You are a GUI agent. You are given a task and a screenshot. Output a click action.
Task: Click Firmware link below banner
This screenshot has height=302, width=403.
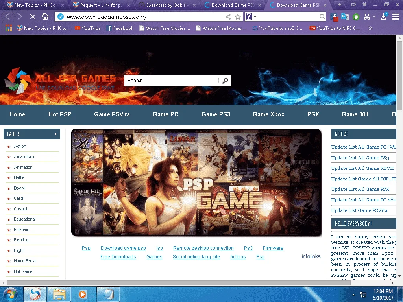pyautogui.click(x=273, y=248)
